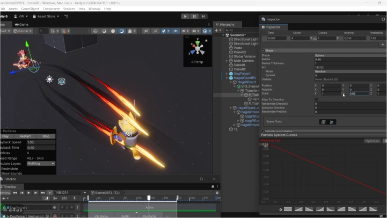Screen dimensions: 387x218
Task: Click the second Scene Tools icon
Action: pos(332,122)
